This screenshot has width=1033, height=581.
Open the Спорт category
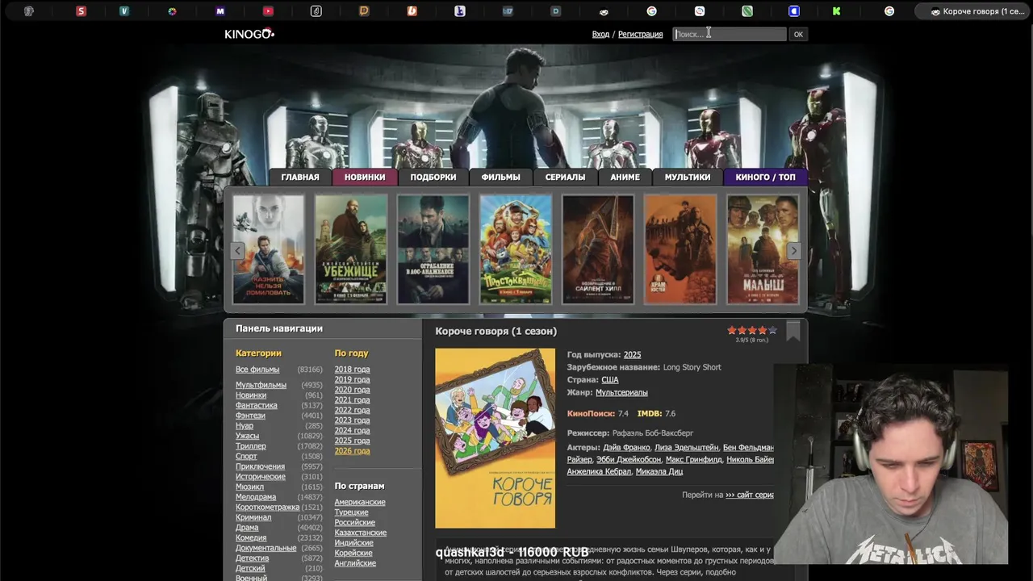(x=246, y=456)
